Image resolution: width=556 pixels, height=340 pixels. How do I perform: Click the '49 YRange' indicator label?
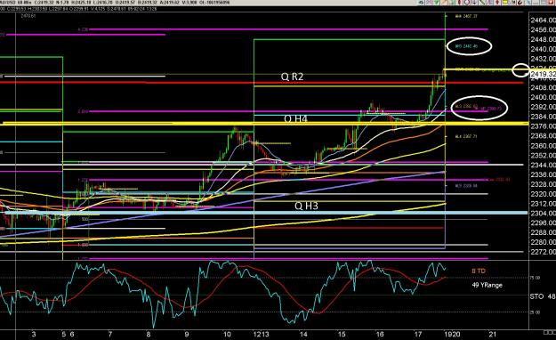point(487,285)
